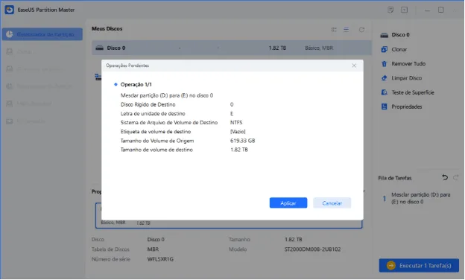Image resolution: width=465 pixels, height=280 pixels.
Task: Redo queued task arrow
Action: pyautogui.click(x=456, y=177)
